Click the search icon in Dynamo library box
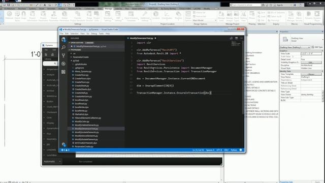This screenshot has width=325, height=183. [x=55, y=64]
